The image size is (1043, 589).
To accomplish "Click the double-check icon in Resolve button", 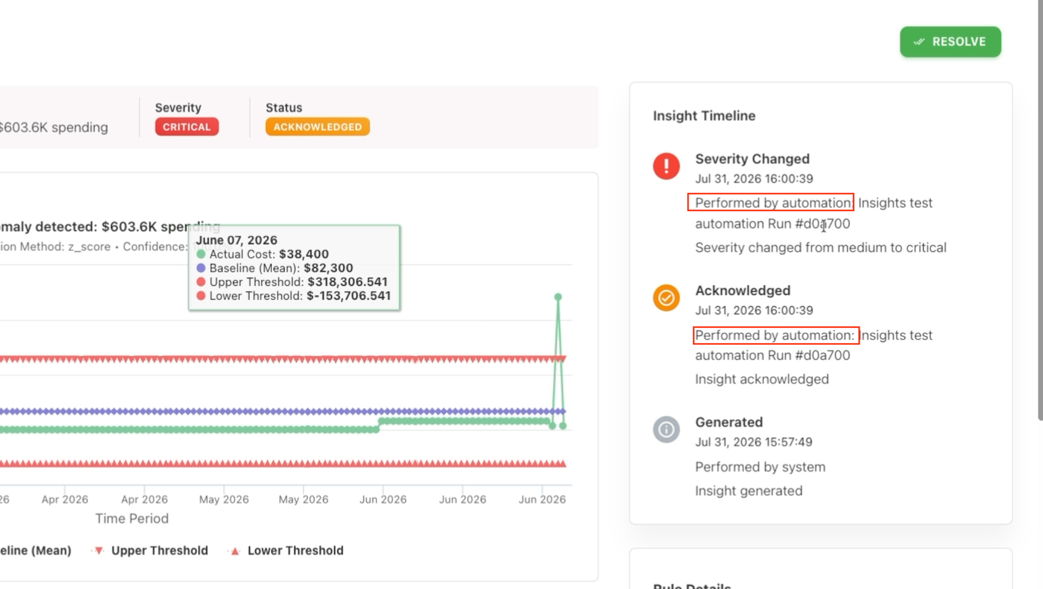I will [919, 42].
